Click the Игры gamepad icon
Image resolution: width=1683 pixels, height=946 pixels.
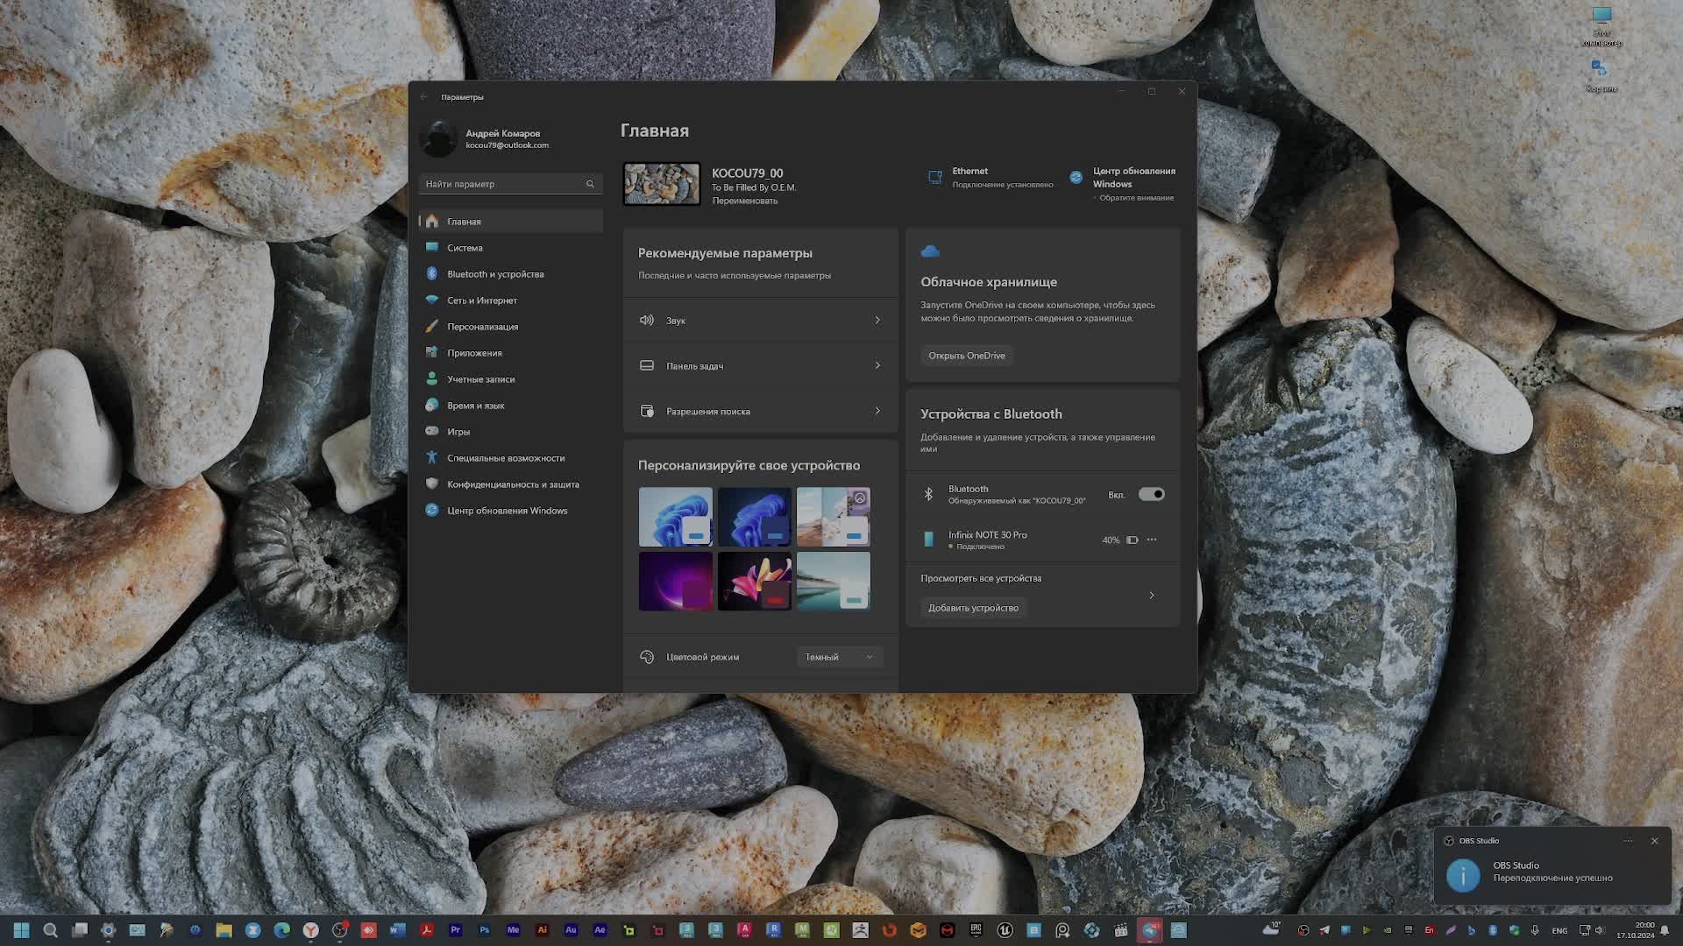431,431
